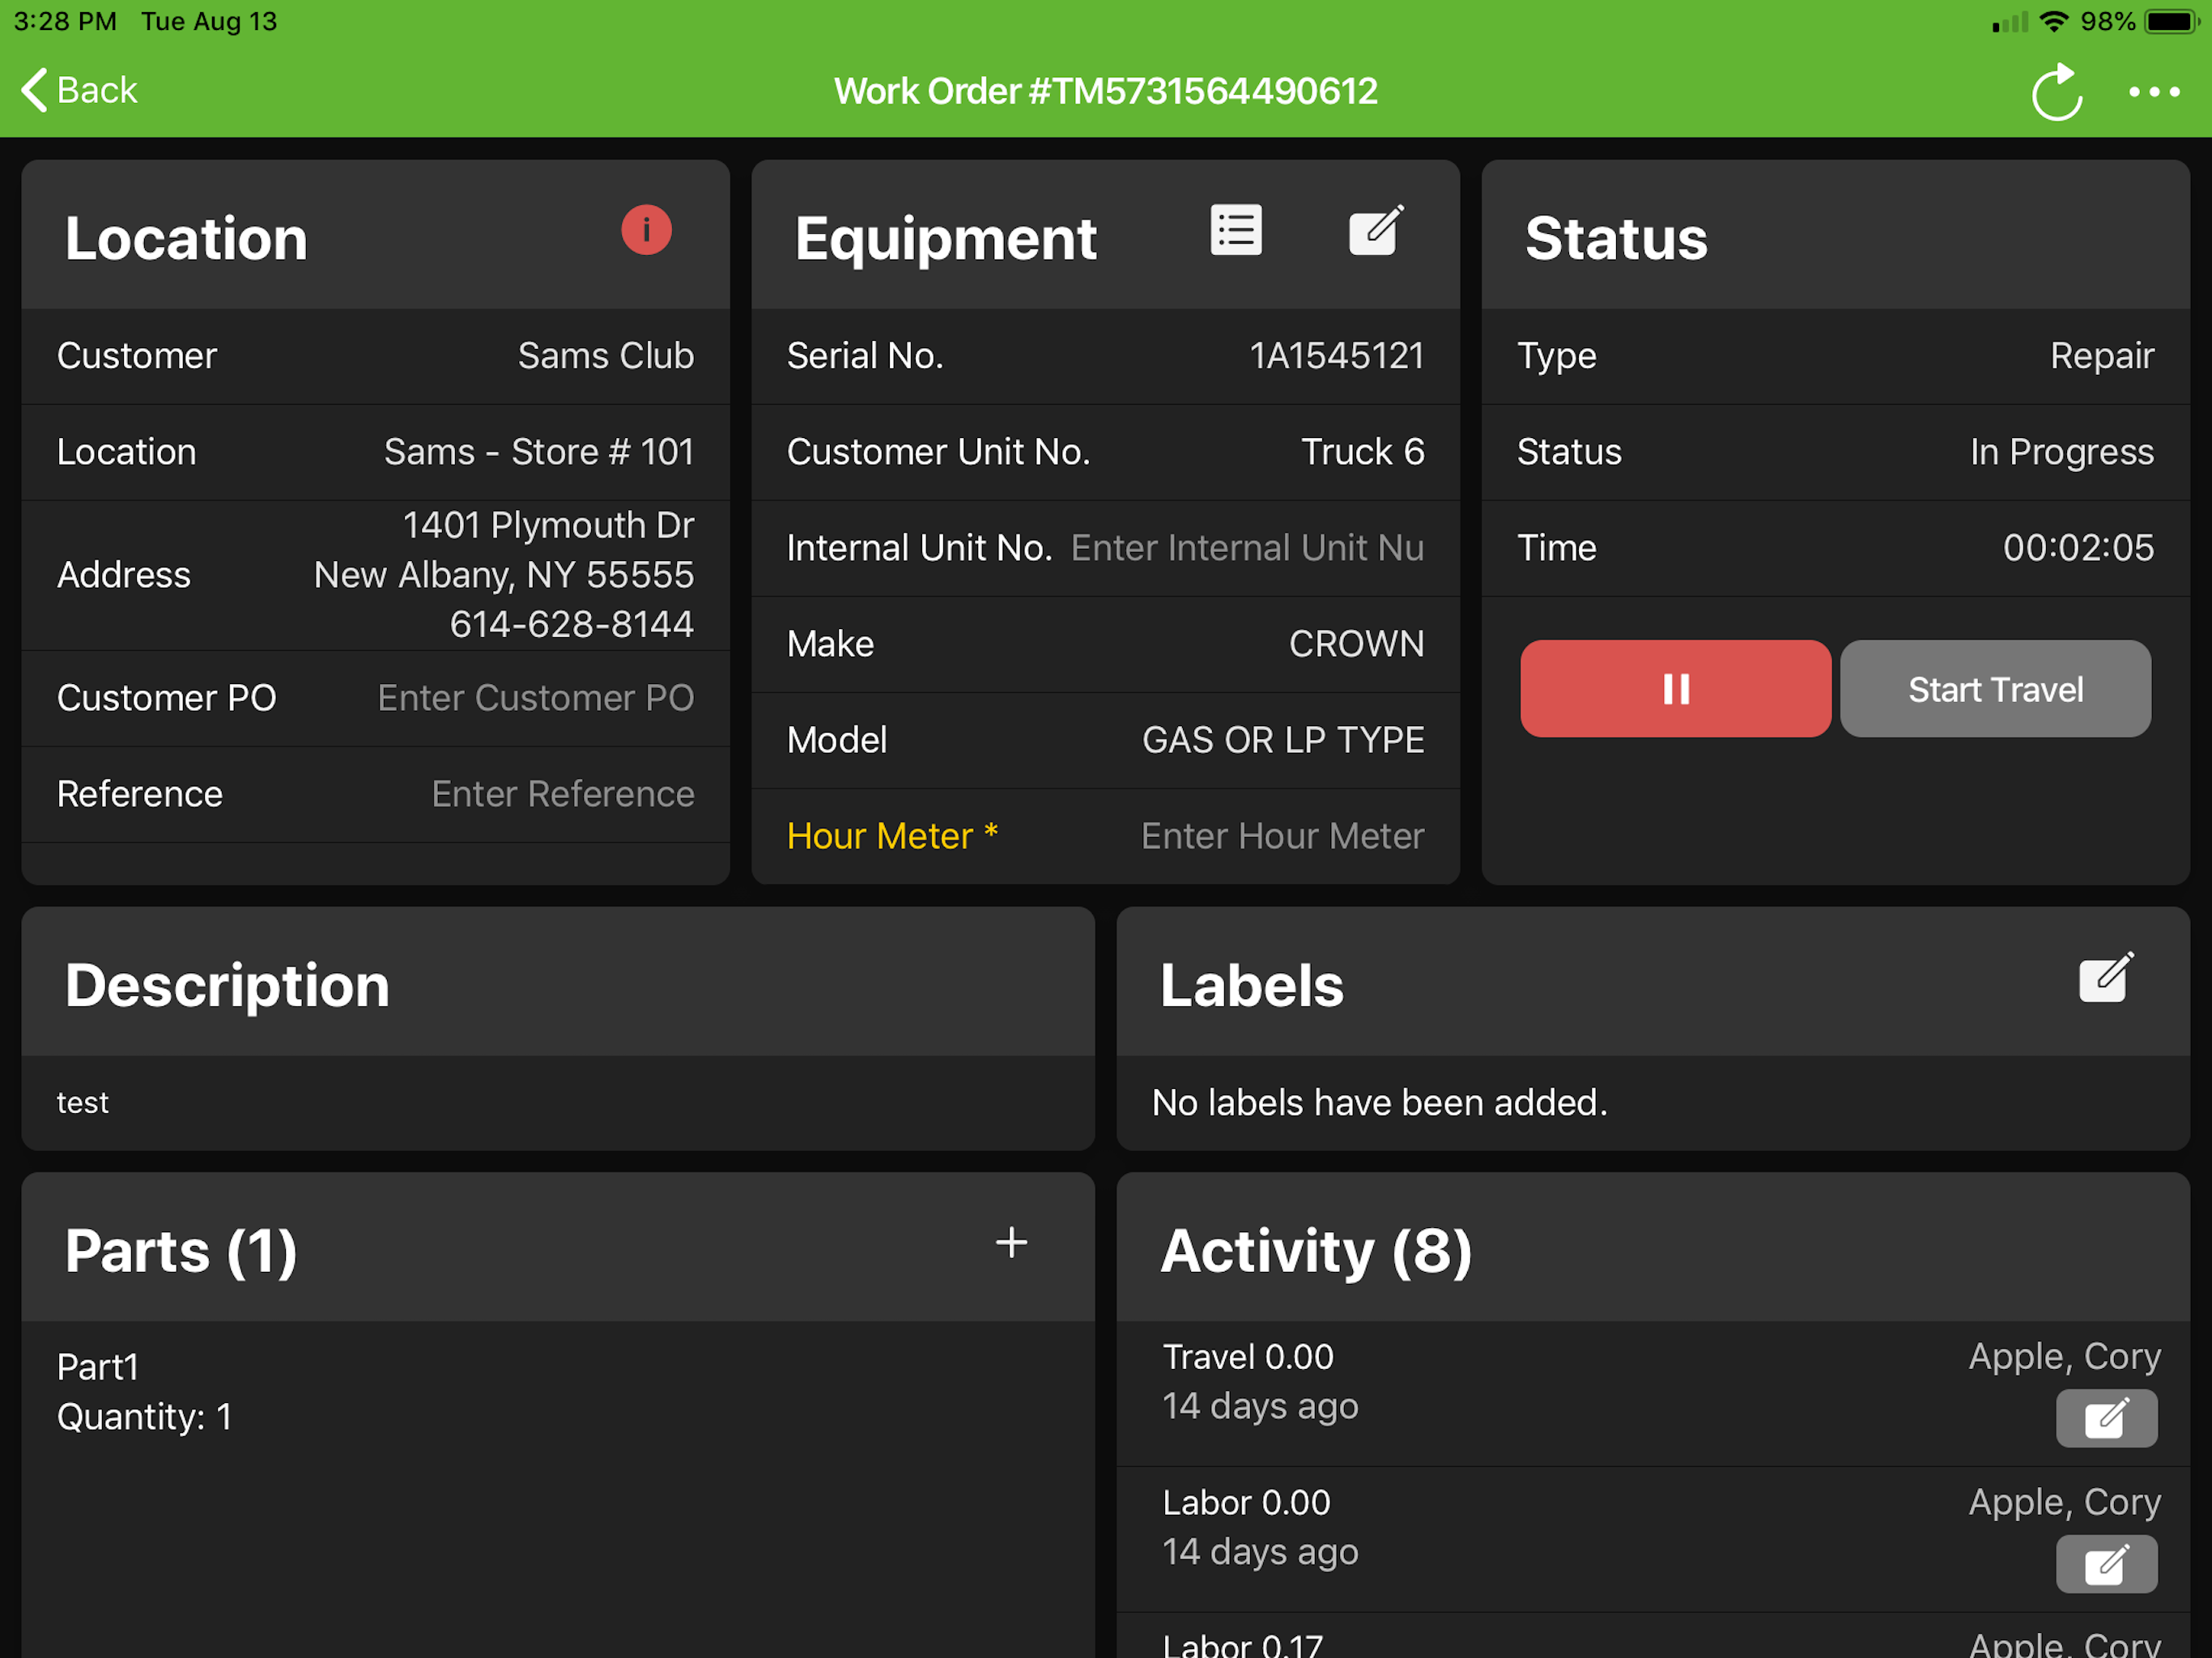Add a new part with plus icon
The image size is (2212, 1658).
click(x=1011, y=1243)
